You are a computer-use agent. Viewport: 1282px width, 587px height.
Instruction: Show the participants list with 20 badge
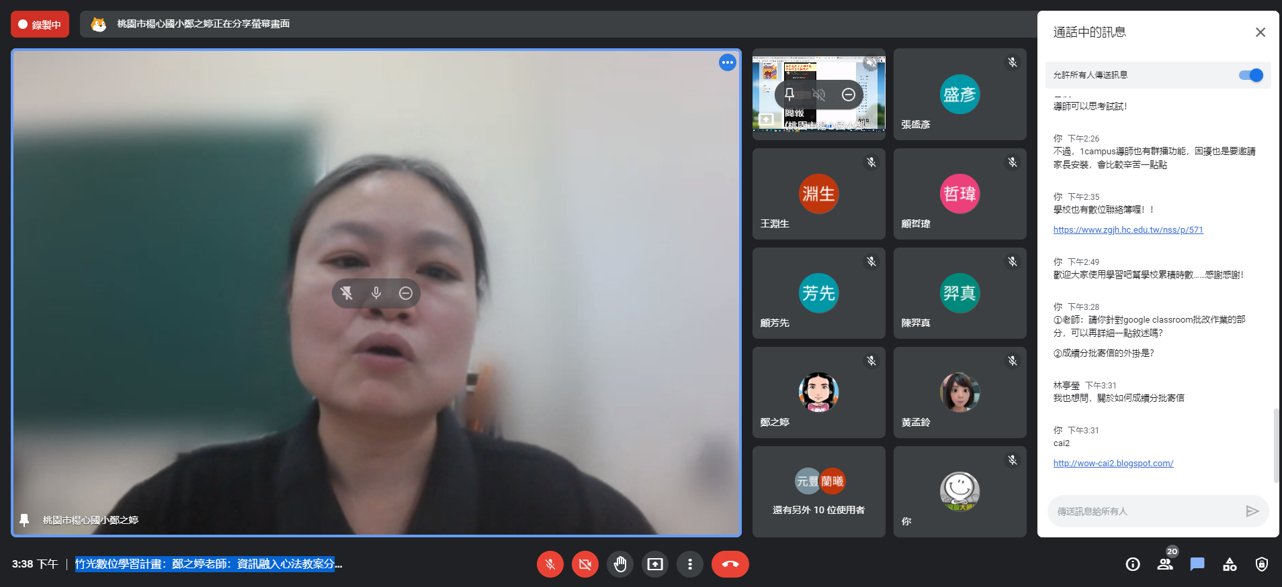click(x=1165, y=564)
